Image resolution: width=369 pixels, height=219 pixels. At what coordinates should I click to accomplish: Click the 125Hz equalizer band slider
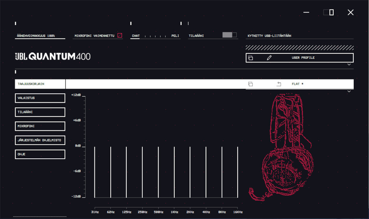[126, 172]
